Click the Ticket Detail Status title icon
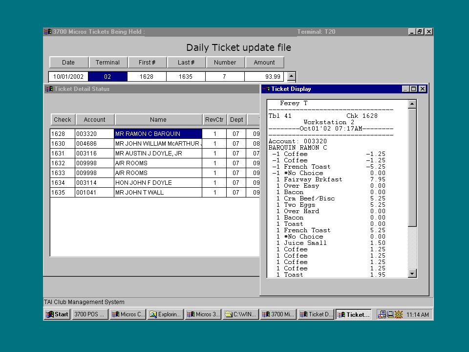The image size is (469, 352). (x=49, y=89)
